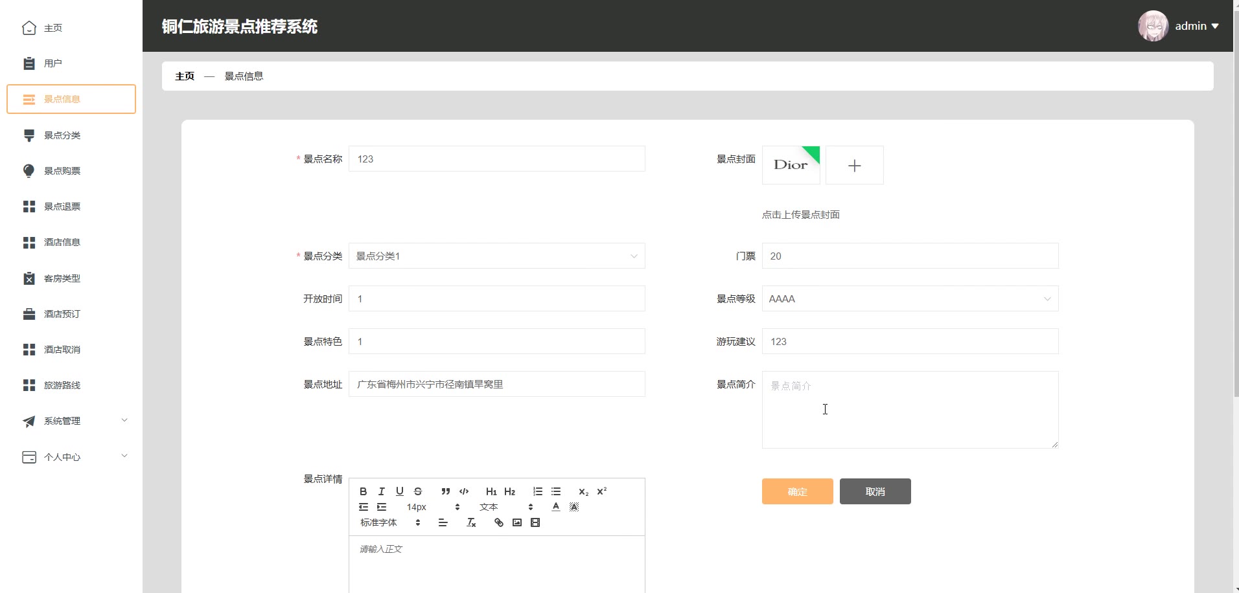
Task: Open 酒店信息 in the sidebar
Action: 62,242
